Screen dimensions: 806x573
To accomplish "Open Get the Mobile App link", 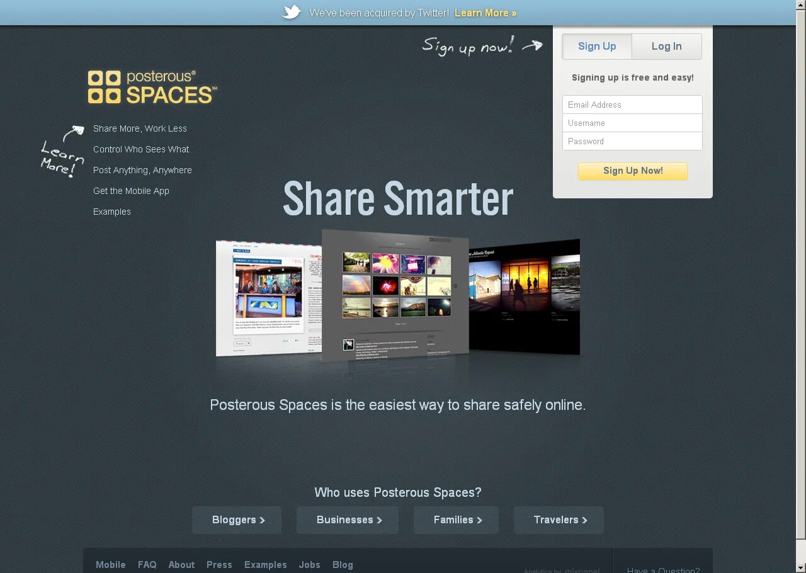I will tap(131, 191).
